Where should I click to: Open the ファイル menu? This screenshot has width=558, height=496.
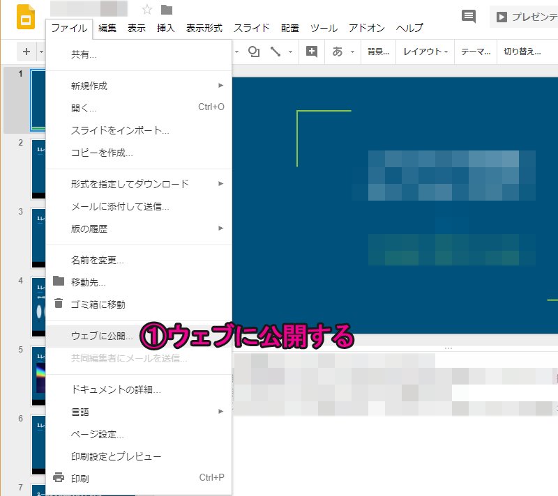point(69,28)
